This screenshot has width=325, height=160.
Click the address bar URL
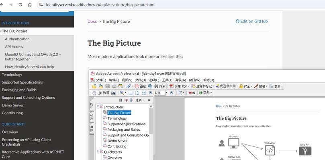click(x=100, y=5)
